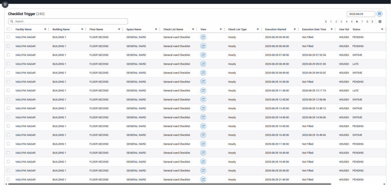Open view icon for 08:45:00 row
This screenshot has height=185, width=391.
[x=203, y=64]
